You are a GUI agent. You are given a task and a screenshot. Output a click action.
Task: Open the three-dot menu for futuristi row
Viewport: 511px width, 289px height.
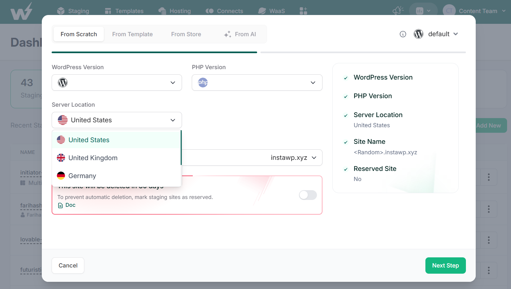(489, 270)
